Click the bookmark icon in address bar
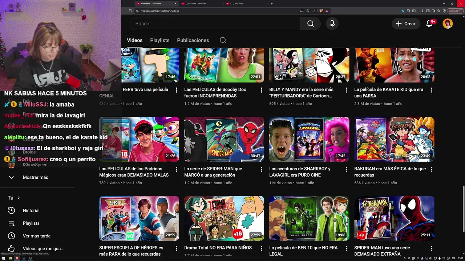465x261 pixels. (x=130, y=11)
